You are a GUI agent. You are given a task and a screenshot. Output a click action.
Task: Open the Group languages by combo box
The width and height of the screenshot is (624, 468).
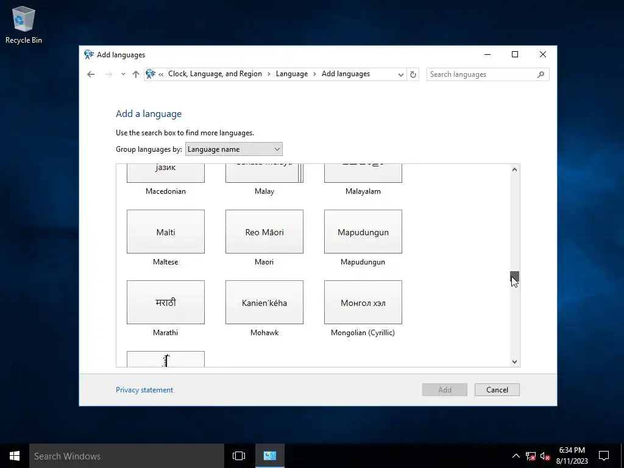(233, 149)
